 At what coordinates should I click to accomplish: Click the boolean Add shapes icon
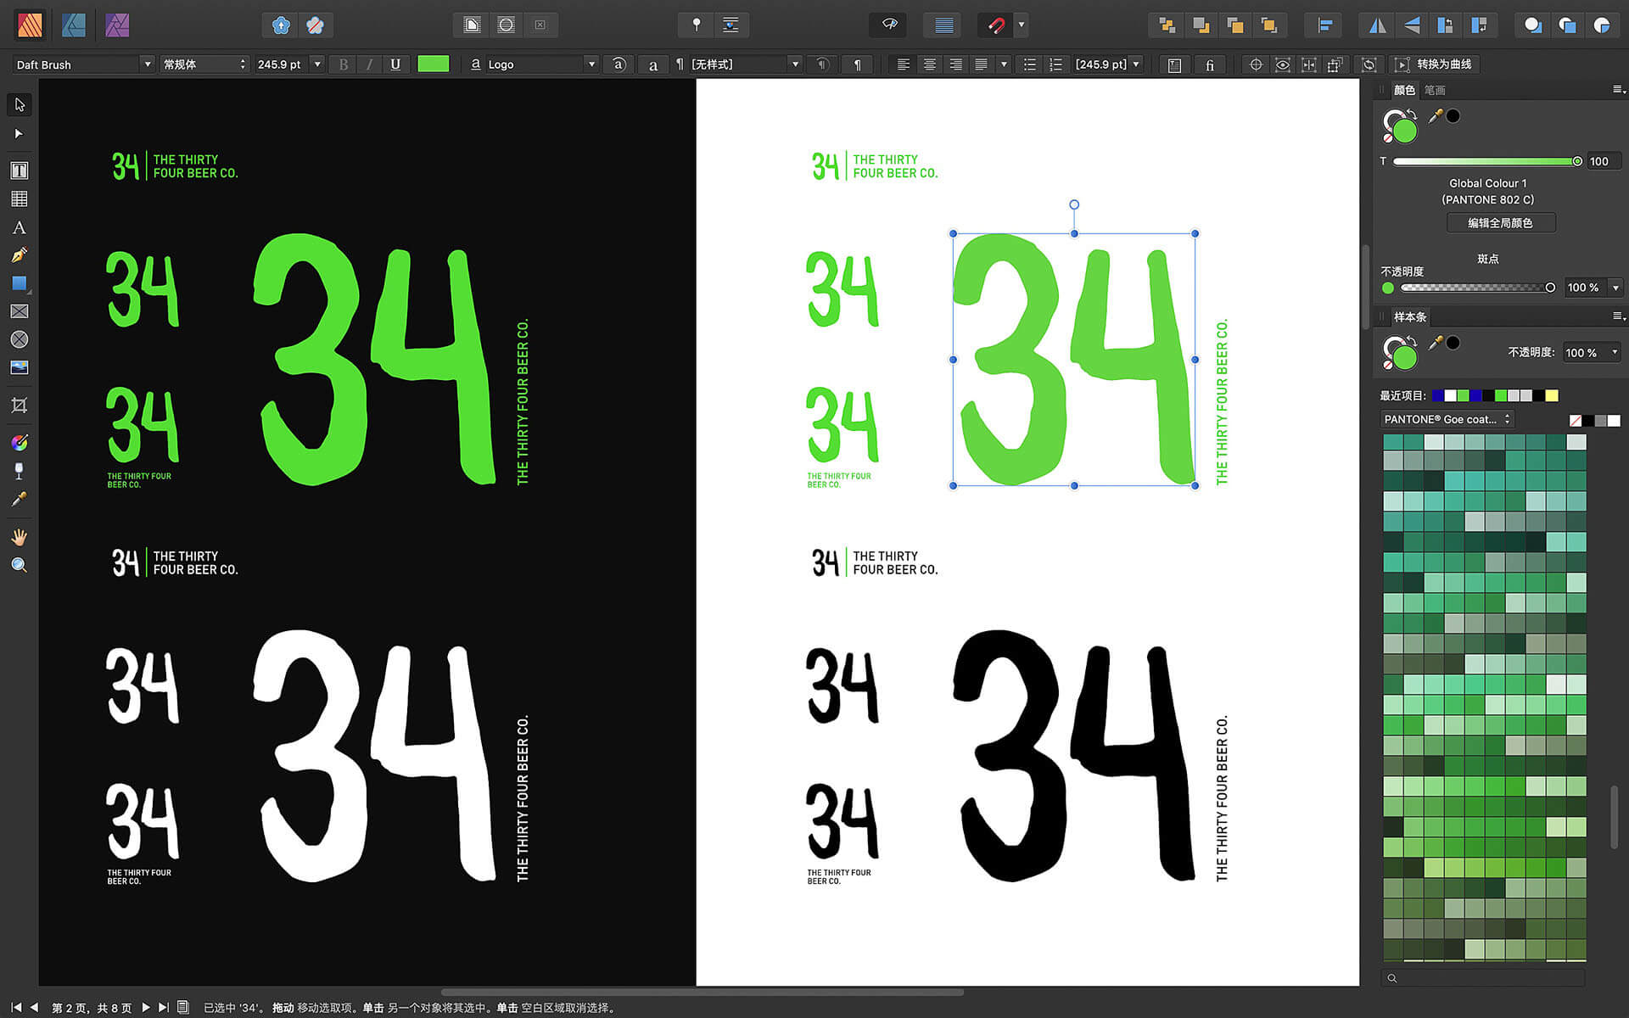[1533, 25]
